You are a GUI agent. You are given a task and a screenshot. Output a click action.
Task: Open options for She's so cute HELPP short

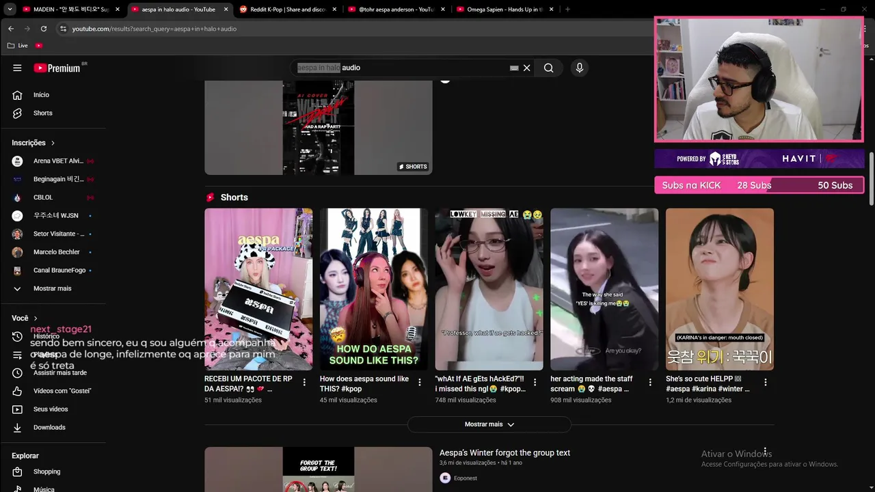tap(766, 383)
